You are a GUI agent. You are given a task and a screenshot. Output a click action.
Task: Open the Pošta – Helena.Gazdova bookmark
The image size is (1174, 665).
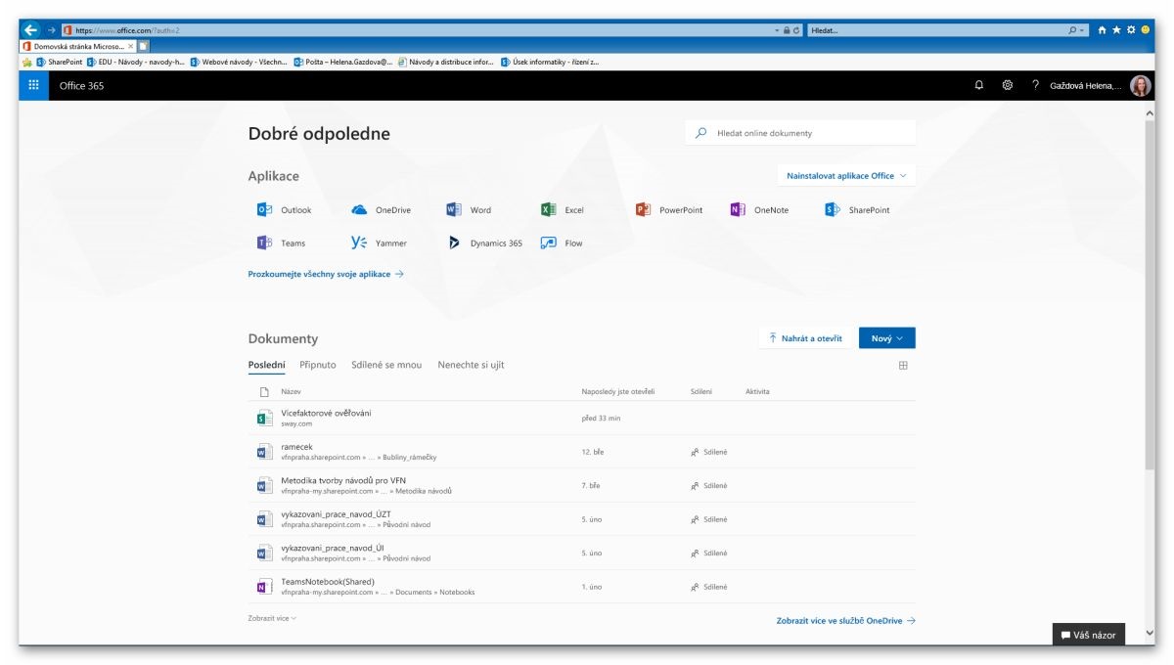point(343,62)
